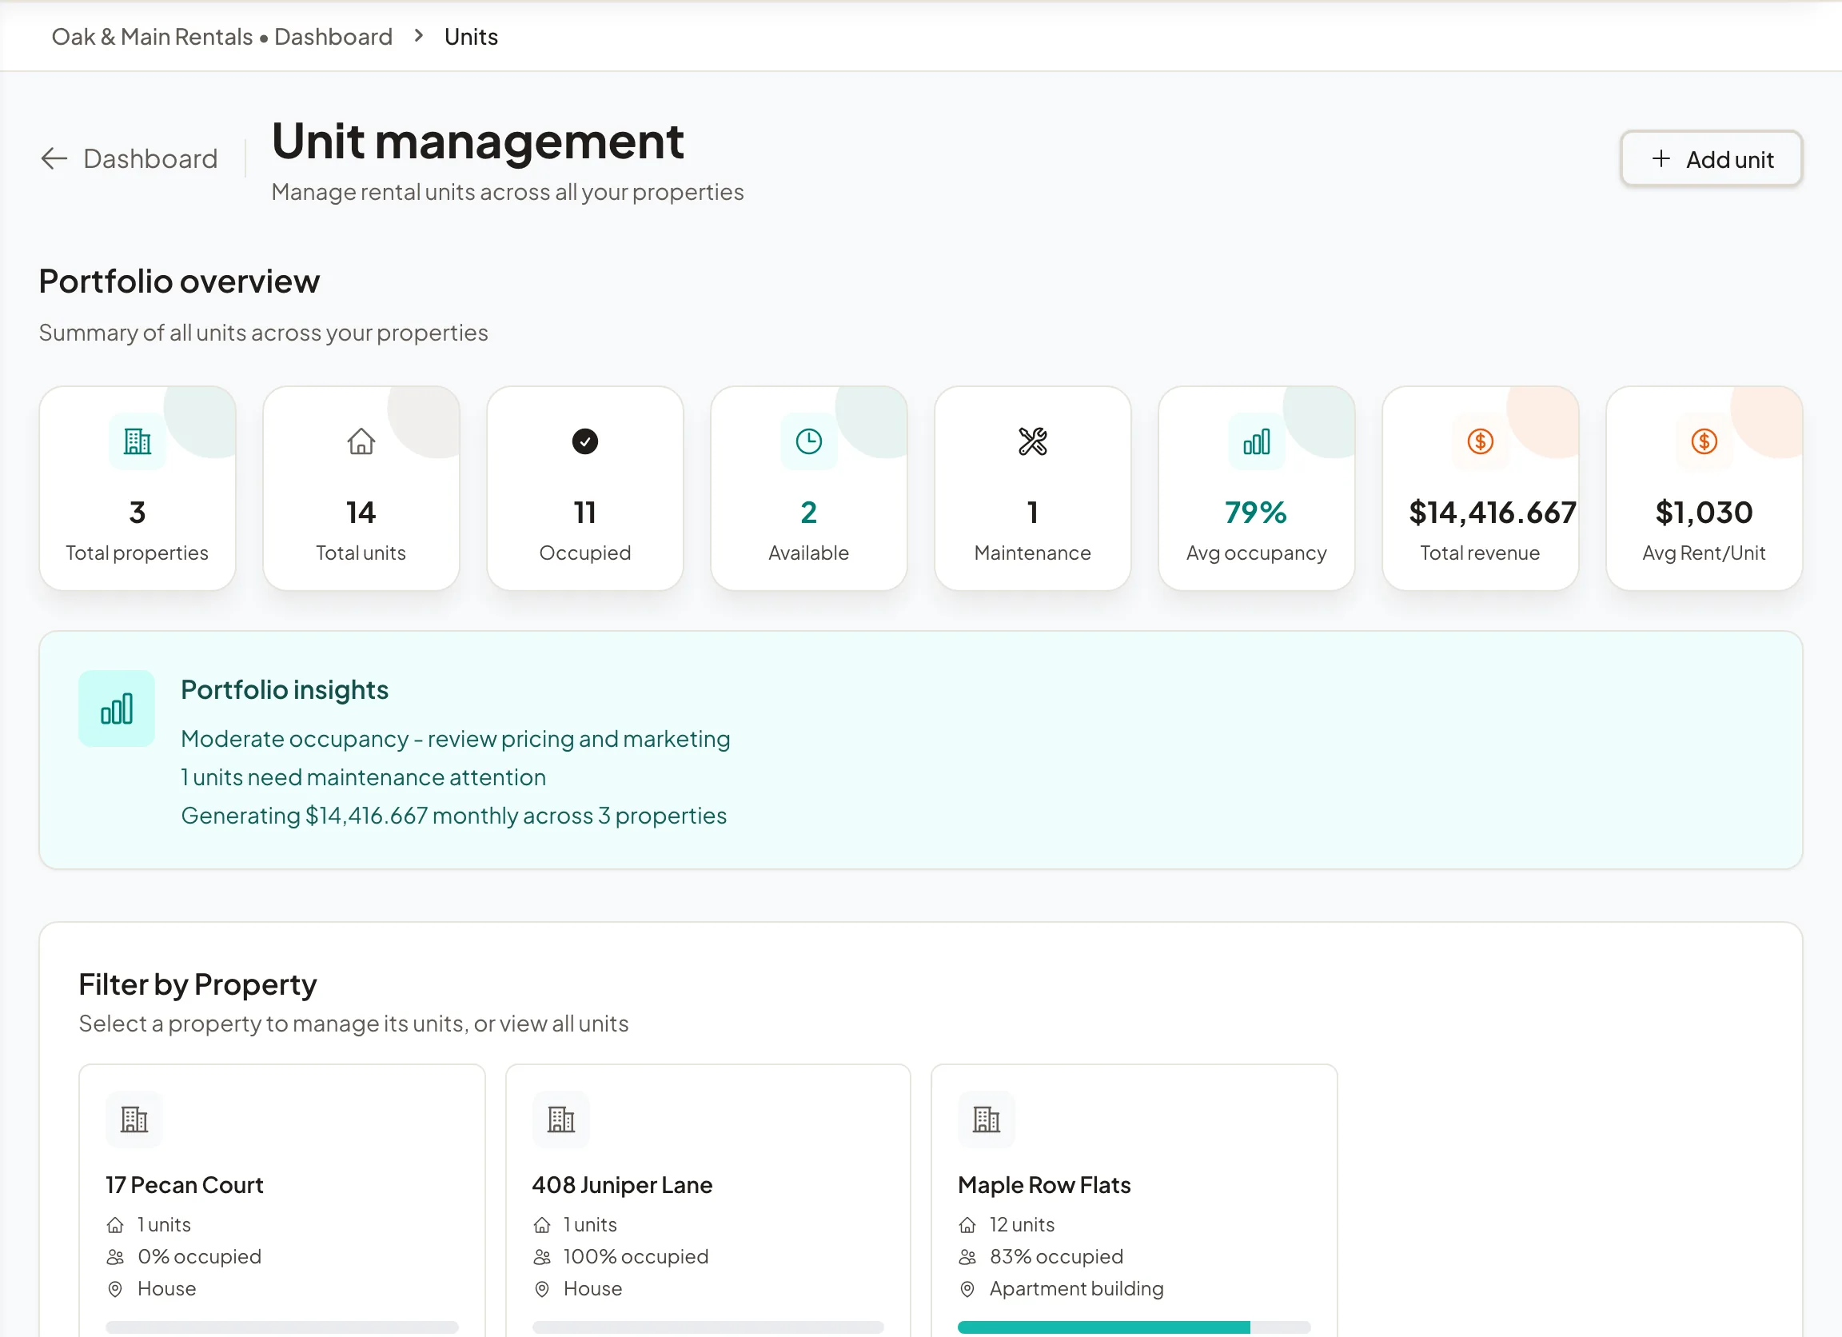Click the dollar icon above Avg Rent/Unit
Screen dimensions: 1842x1337
(x=1704, y=442)
